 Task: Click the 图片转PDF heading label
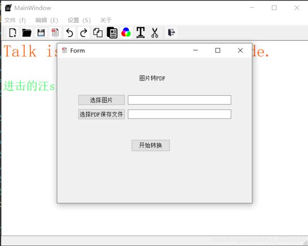click(x=152, y=78)
